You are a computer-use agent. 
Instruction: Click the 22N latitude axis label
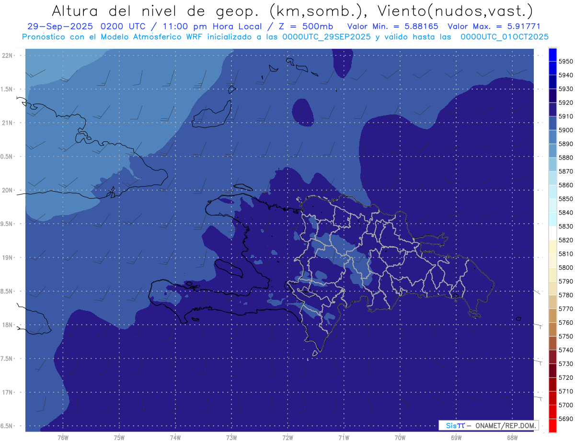(x=8, y=55)
